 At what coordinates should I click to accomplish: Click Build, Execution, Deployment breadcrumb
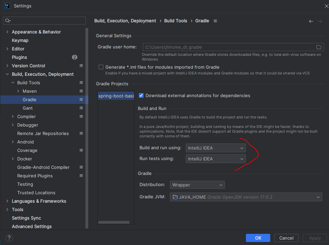tap(125, 21)
